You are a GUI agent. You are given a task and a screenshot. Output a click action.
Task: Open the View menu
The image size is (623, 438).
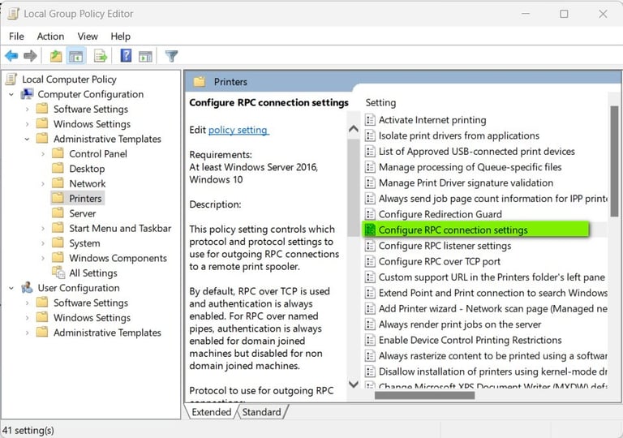click(x=88, y=36)
